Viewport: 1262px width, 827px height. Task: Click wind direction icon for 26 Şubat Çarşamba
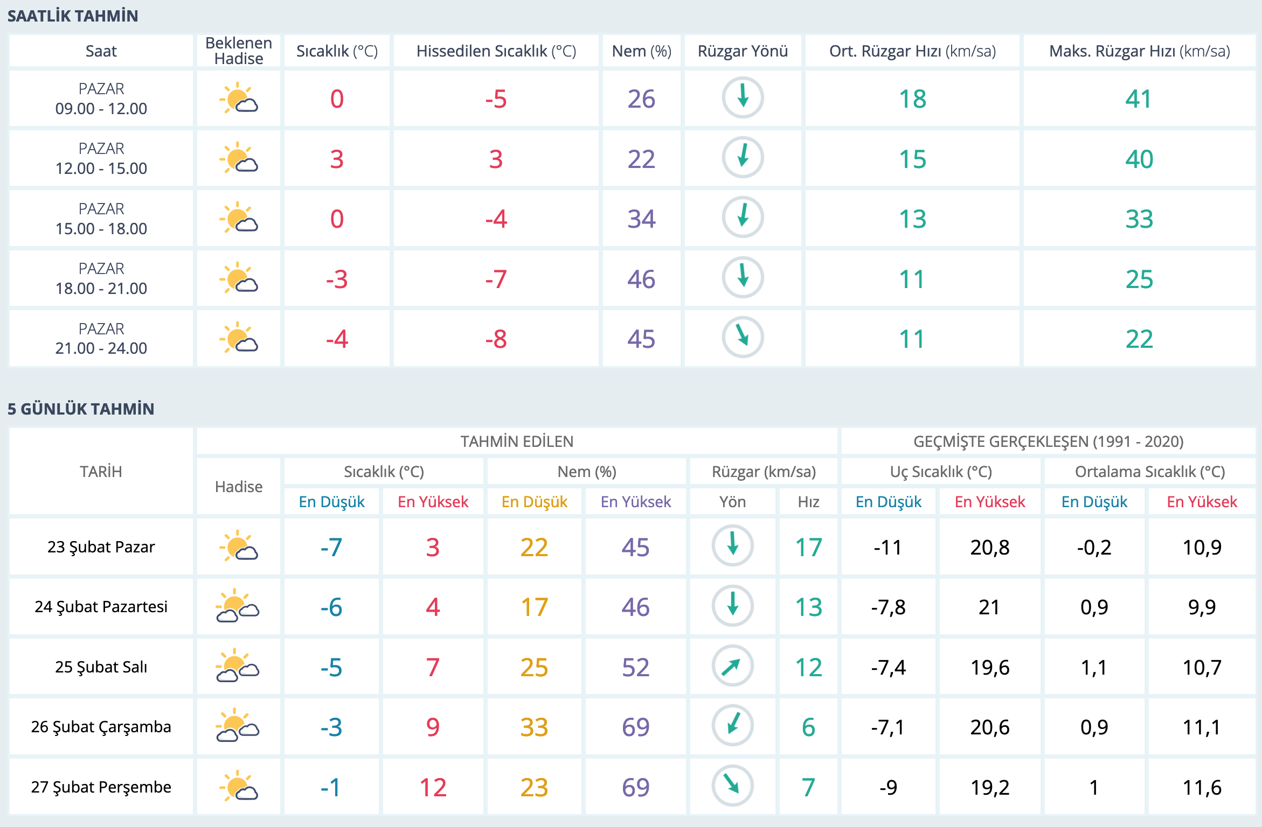[x=732, y=726]
